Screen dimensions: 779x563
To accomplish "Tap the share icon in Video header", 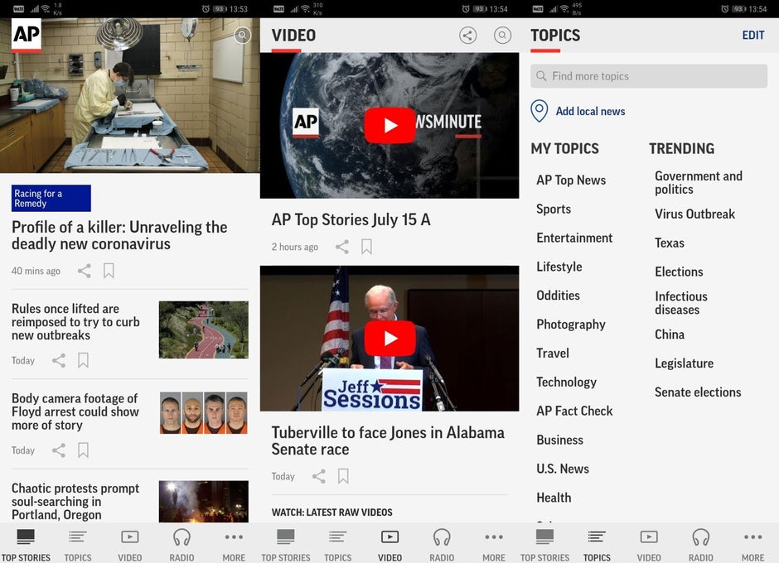I will pyautogui.click(x=467, y=36).
